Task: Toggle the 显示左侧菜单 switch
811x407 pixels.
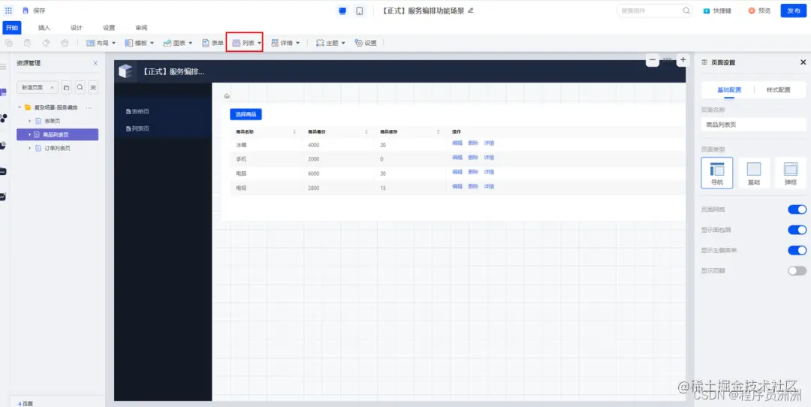Action: (797, 250)
